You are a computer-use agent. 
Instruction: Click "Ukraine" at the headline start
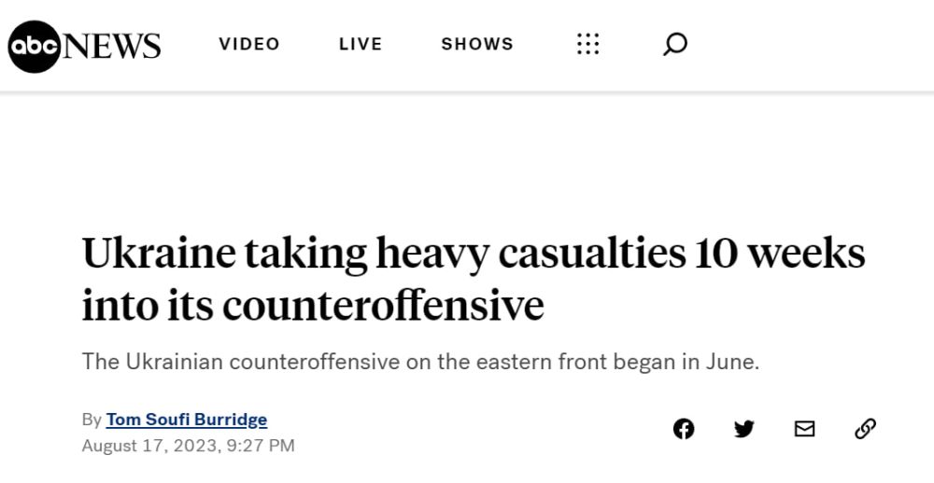point(158,254)
